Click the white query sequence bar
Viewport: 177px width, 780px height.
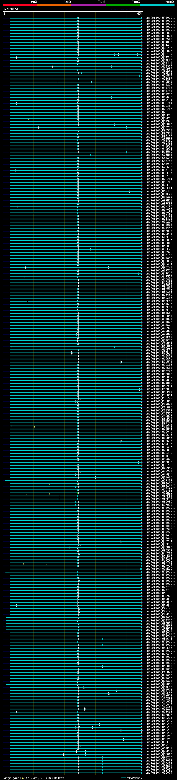click(73, 12)
